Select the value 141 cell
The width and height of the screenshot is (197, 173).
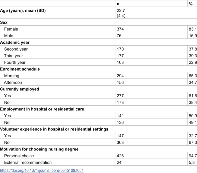tap(151, 116)
